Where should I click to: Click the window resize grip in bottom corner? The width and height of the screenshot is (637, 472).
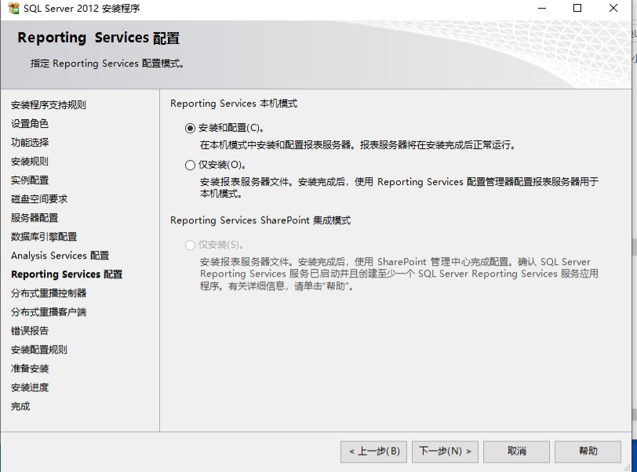pyautogui.click(x=628, y=468)
